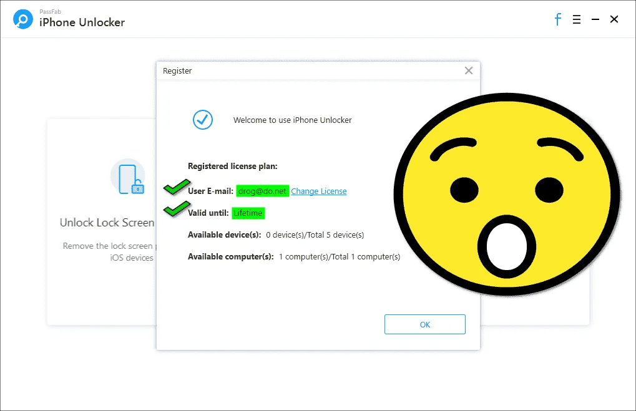Close the Register dialog
The width and height of the screenshot is (636, 411).
coord(469,70)
